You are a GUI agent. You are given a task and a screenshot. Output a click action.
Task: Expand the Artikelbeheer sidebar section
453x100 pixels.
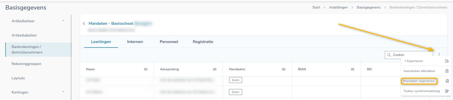pos(63,21)
